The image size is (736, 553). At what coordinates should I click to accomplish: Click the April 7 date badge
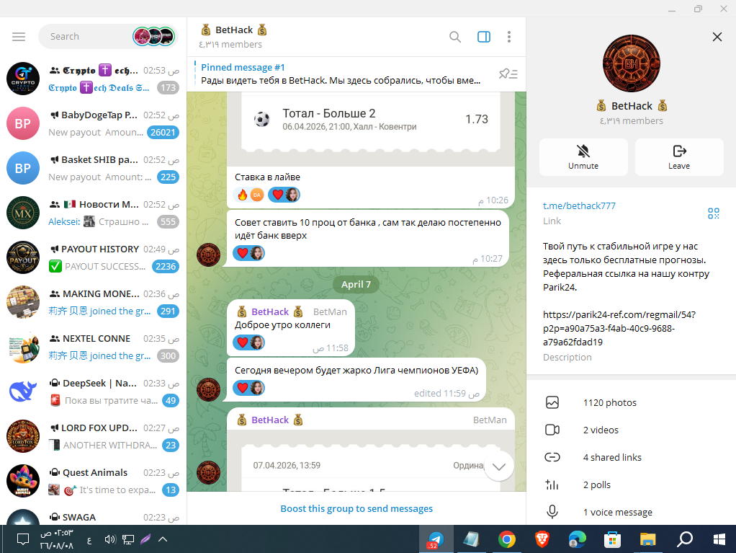356,284
